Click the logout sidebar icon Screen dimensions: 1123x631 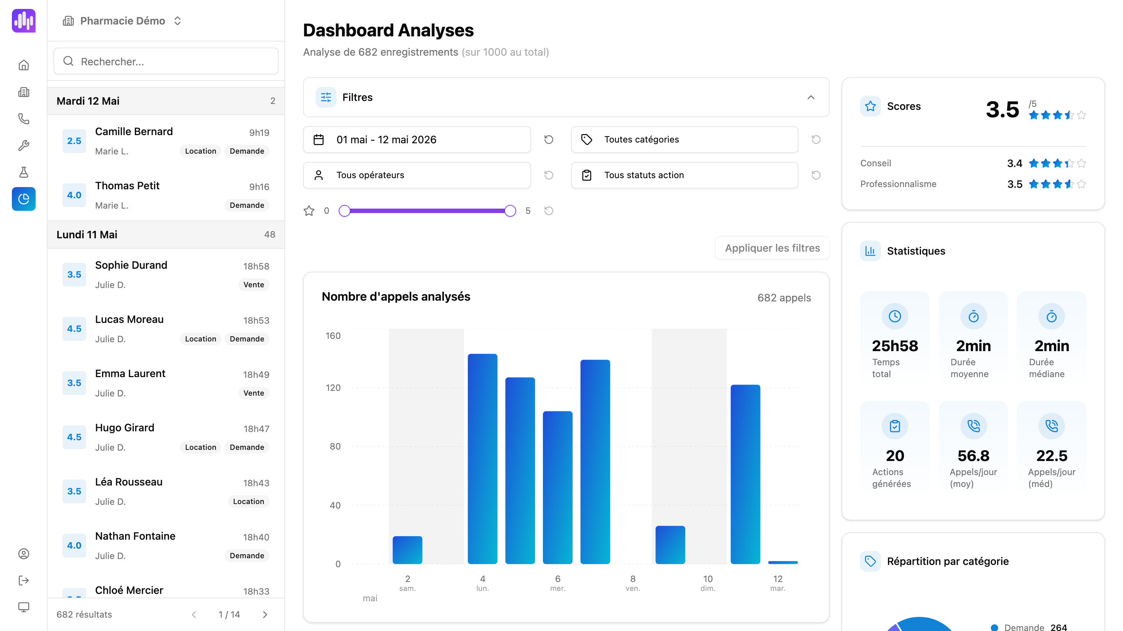23,581
